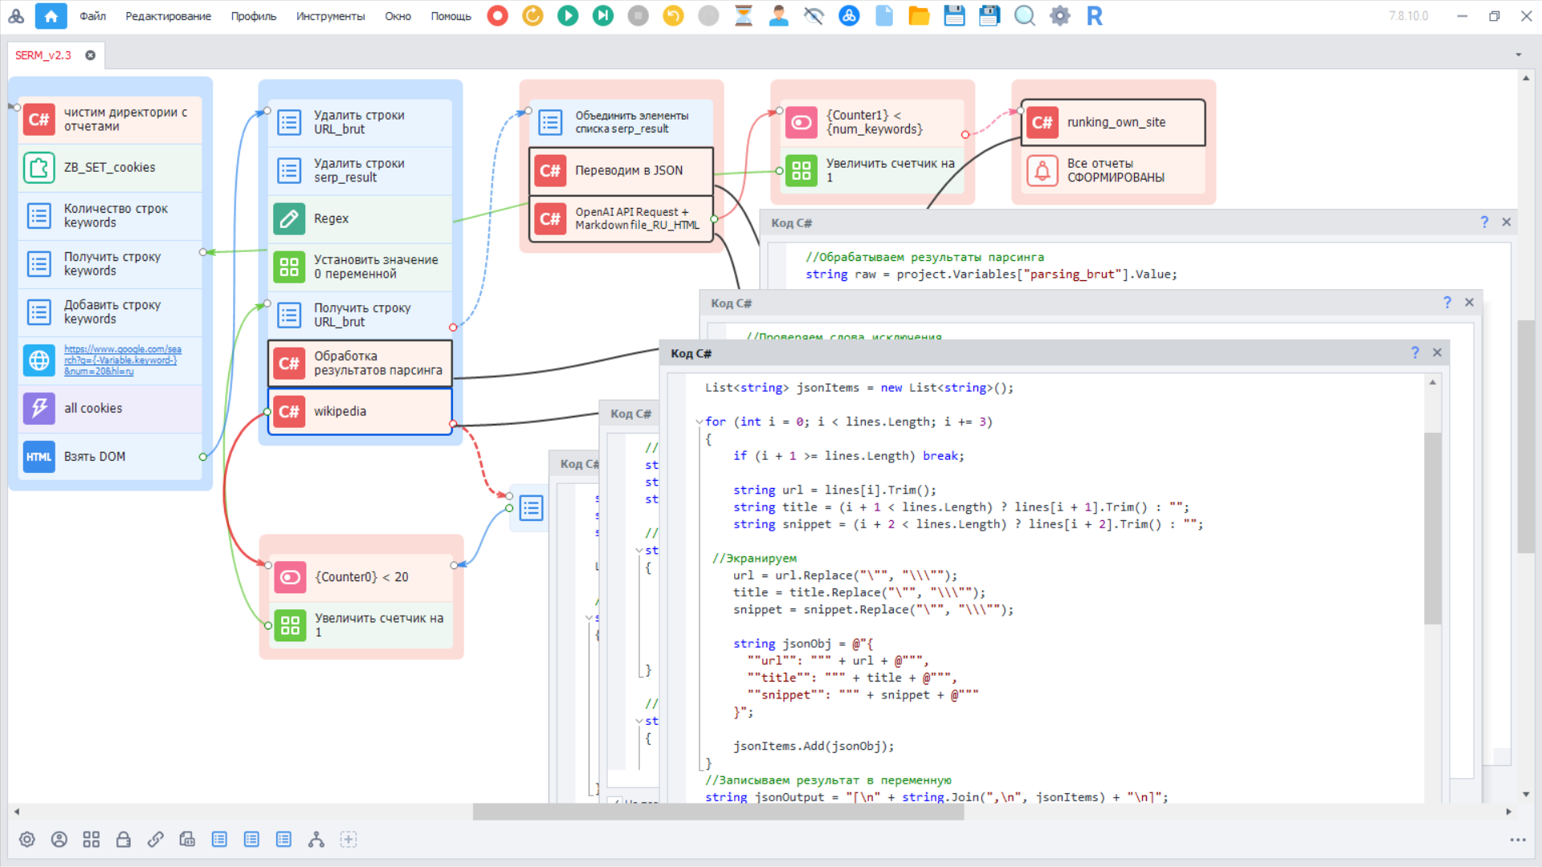Click the HTML icon of Взять DOM
1542x867 pixels.
tap(39, 457)
